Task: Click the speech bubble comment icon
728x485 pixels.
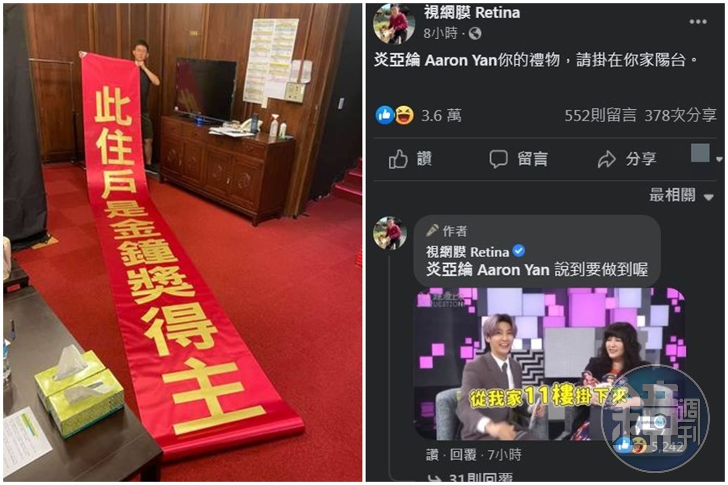Action: click(498, 159)
